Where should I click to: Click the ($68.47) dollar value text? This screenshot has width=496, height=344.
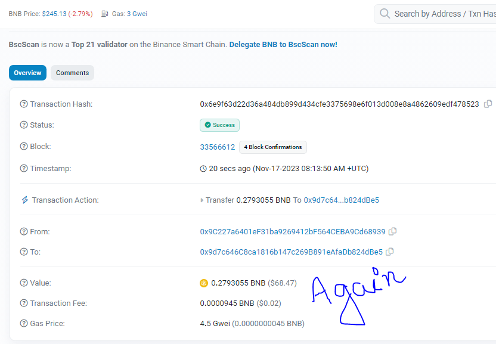coord(282,283)
